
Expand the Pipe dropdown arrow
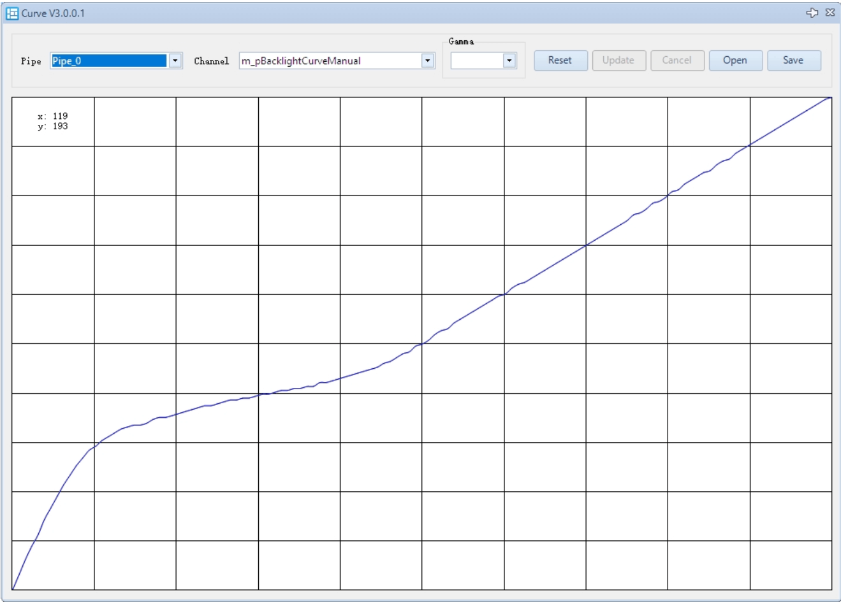[175, 61]
